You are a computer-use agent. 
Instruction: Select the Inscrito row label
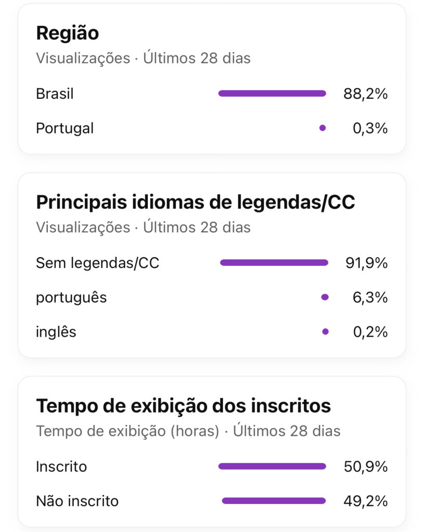[x=61, y=467]
